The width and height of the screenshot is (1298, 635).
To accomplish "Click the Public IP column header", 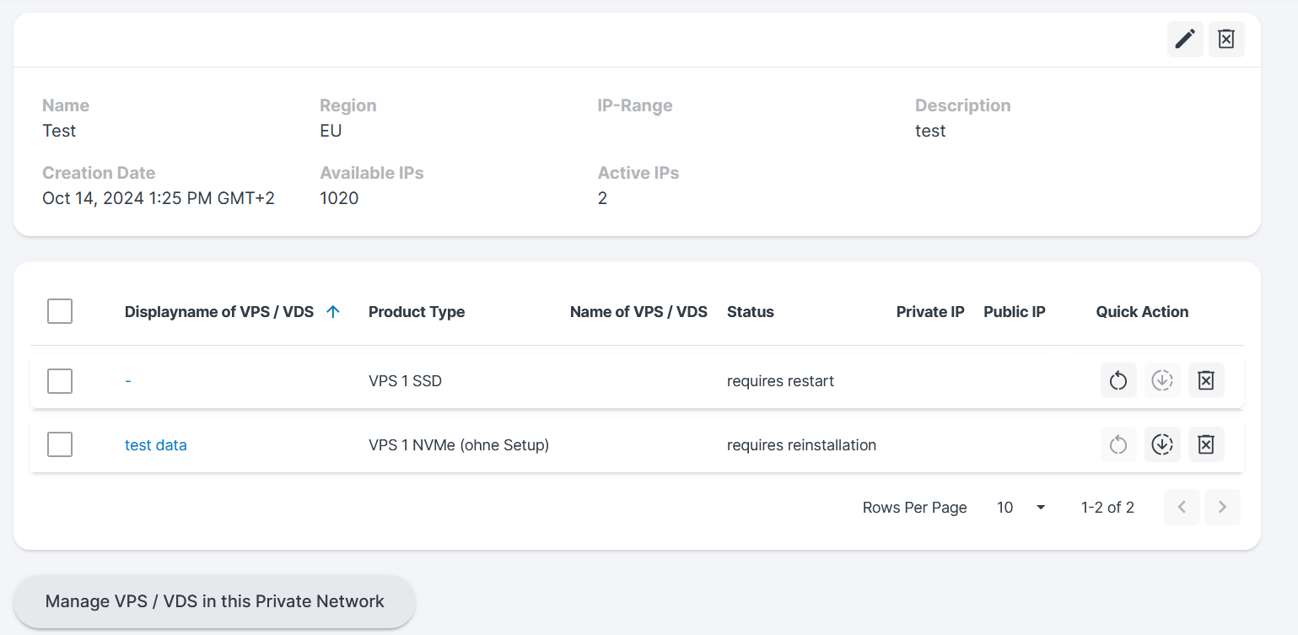I will [1015, 312].
